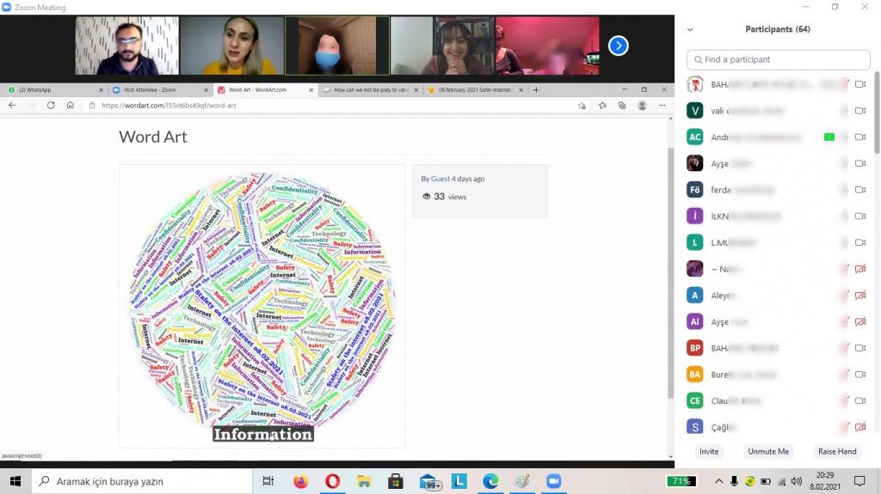Select participant row 'vali'
This screenshot has height=494, width=881.
tap(778, 111)
